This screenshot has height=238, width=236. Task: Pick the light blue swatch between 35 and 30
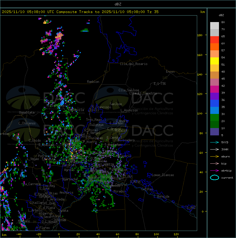214,110
